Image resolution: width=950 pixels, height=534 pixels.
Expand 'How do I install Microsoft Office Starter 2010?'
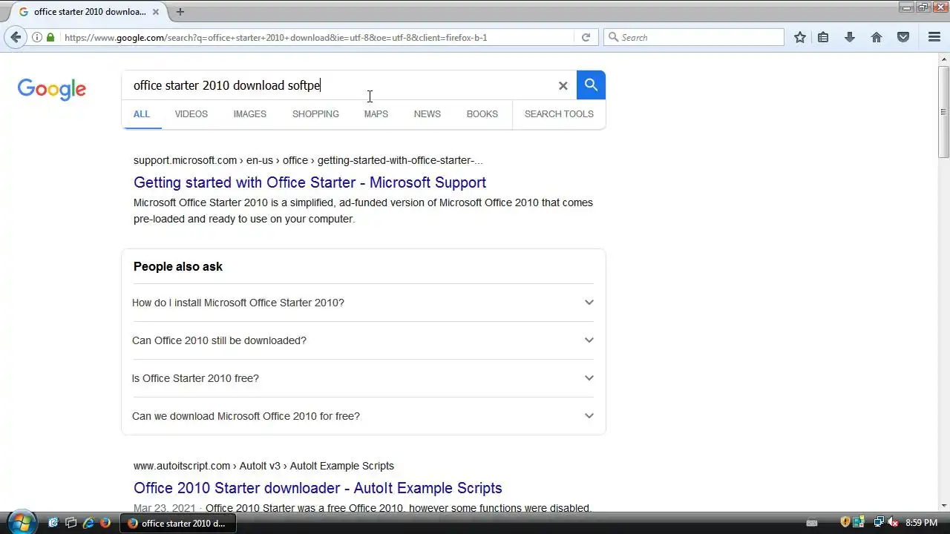(x=364, y=303)
